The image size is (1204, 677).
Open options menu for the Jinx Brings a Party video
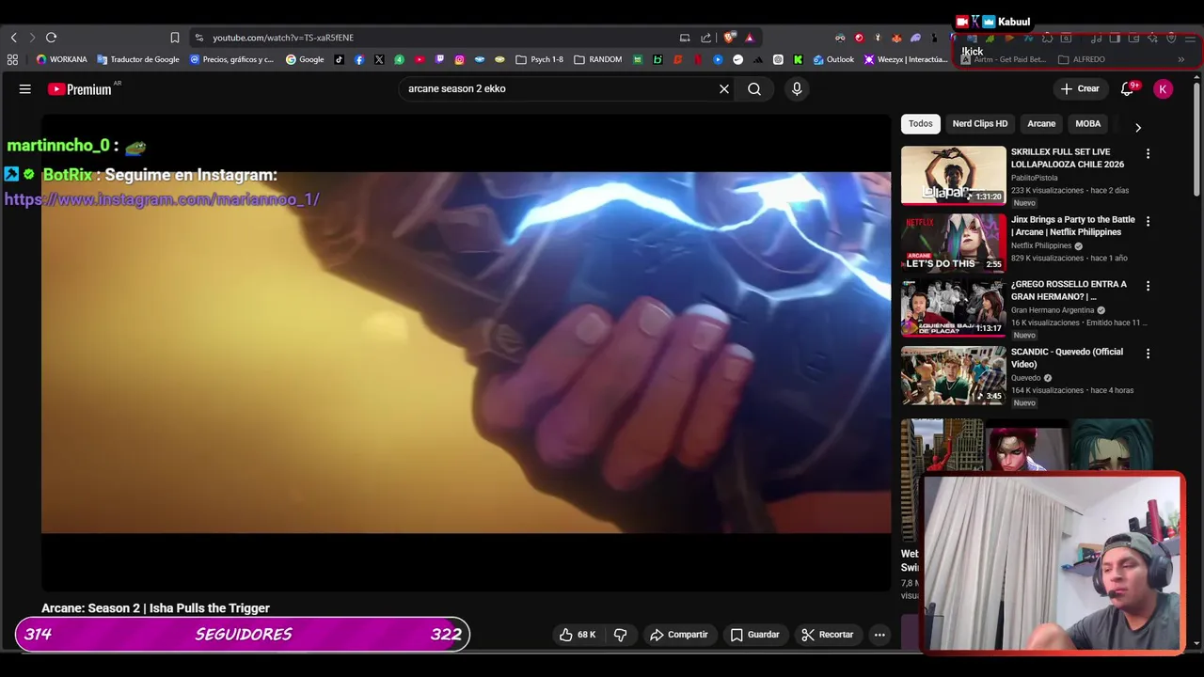1148,221
